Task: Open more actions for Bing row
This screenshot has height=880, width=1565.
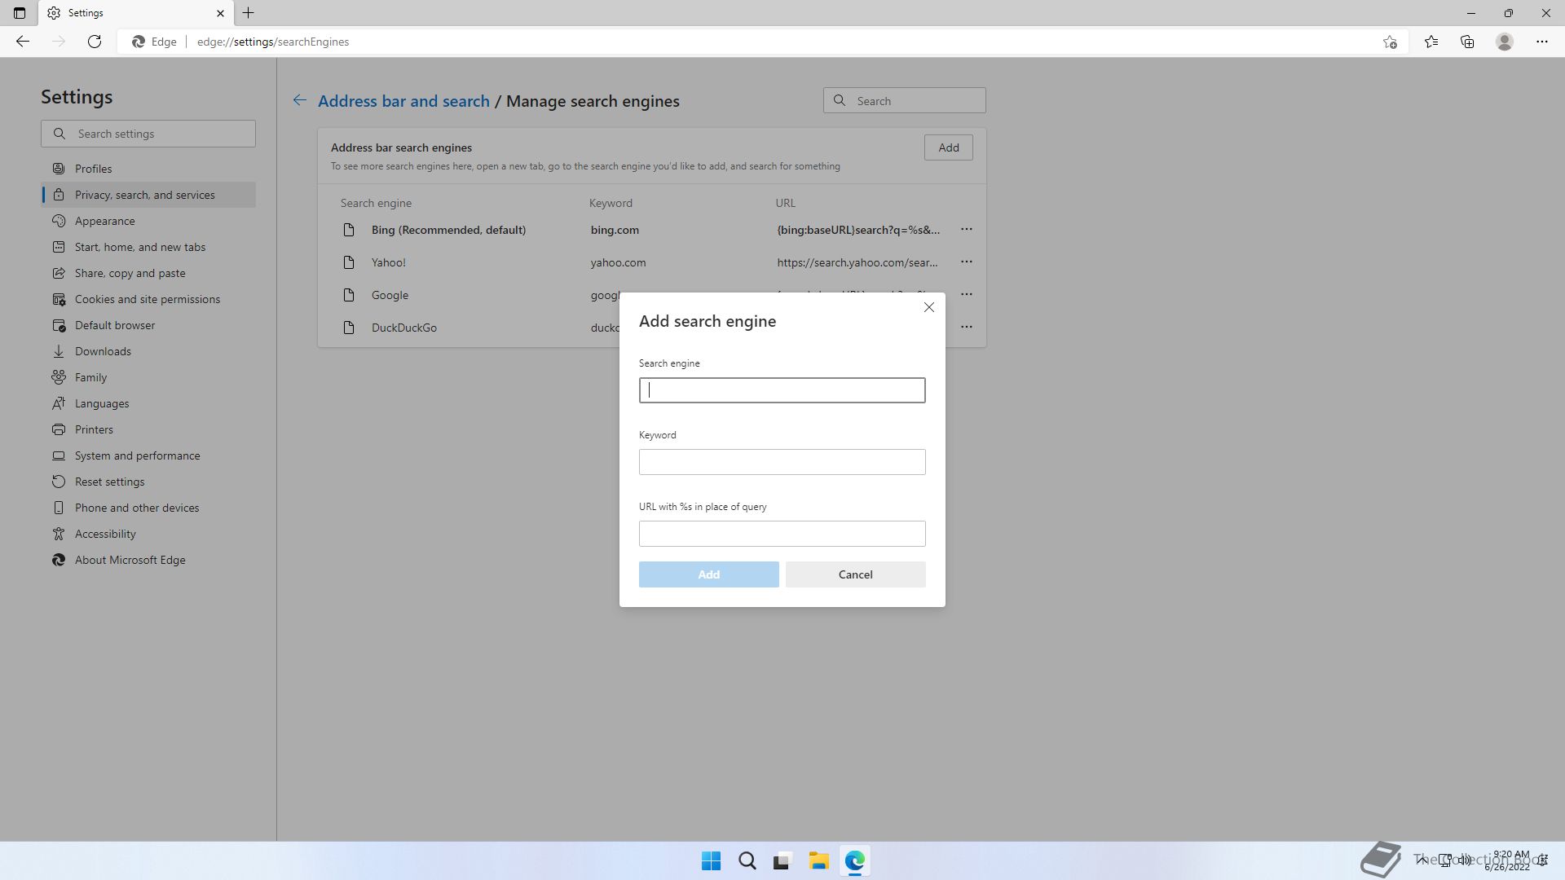Action: [x=966, y=230]
